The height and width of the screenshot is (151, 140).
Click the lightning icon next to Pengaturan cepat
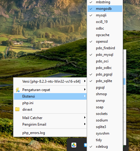click(x=18, y=90)
